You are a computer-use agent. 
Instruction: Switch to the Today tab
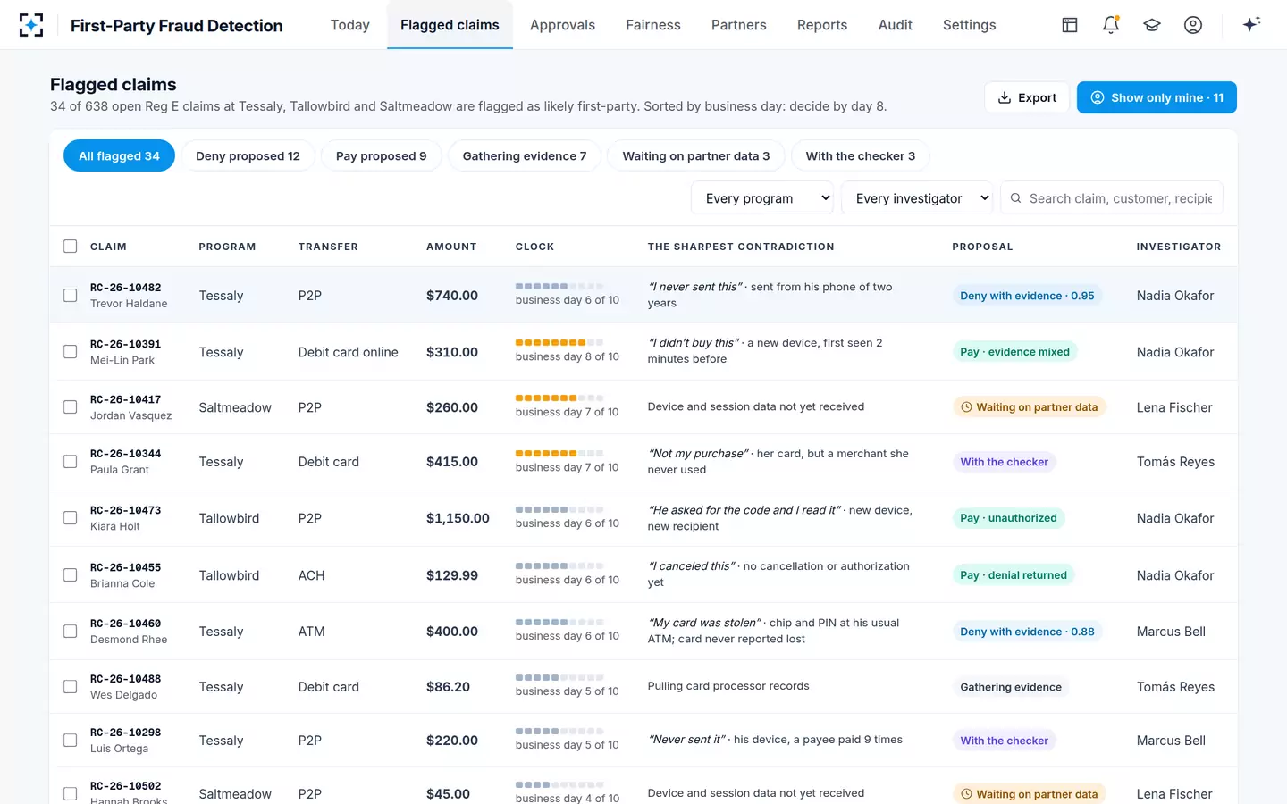pyautogui.click(x=350, y=25)
